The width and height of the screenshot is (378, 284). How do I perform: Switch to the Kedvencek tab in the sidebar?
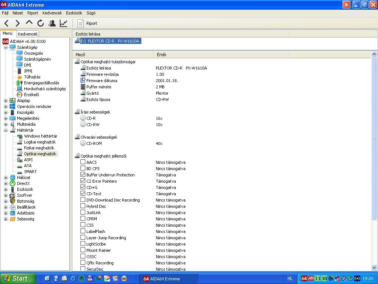click(28, 34)
